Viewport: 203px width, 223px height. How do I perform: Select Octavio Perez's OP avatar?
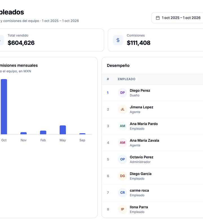(122, 159)
